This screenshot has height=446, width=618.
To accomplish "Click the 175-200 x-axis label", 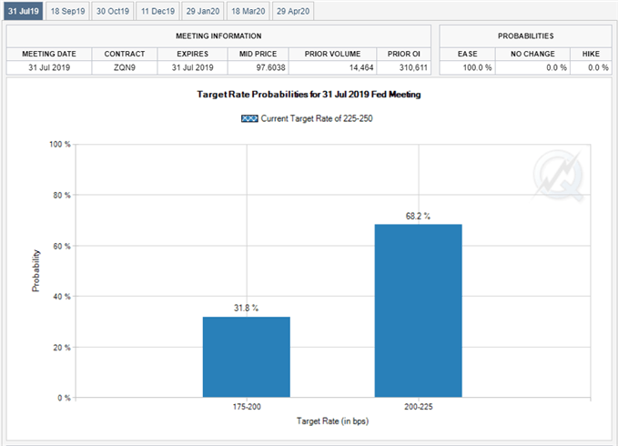I will (247, 407).
